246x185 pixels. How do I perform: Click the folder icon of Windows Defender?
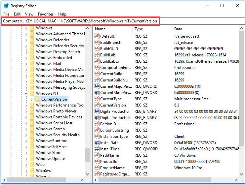[32, 40]
